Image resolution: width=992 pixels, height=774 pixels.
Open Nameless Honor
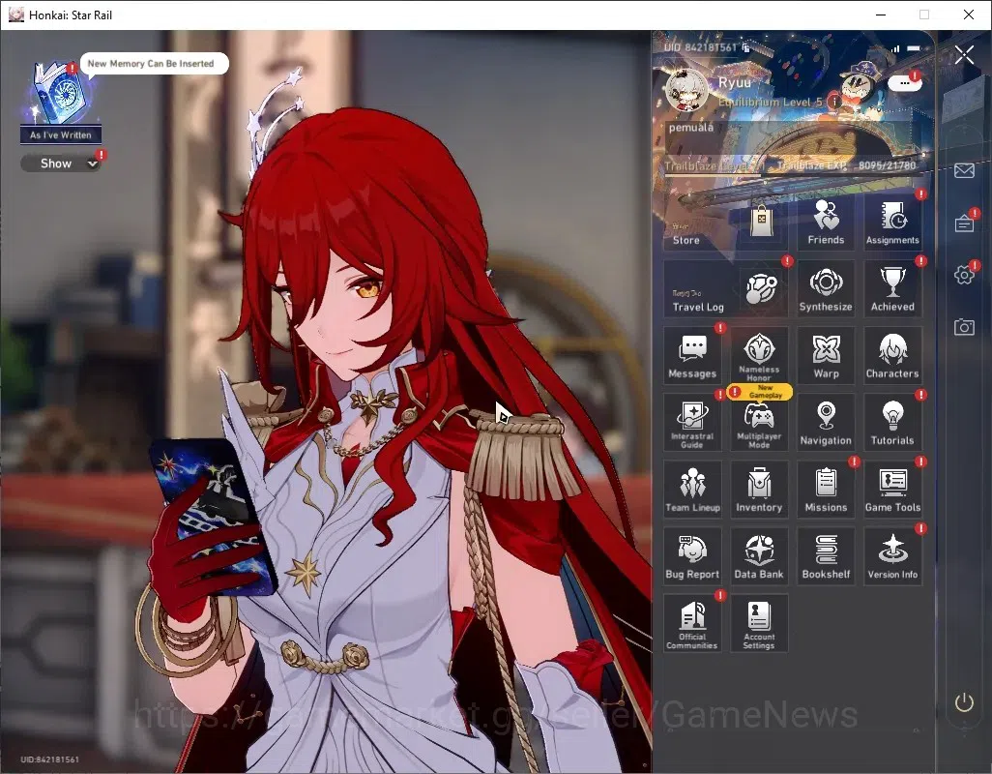pyautogui.click(x=759, y=356)
